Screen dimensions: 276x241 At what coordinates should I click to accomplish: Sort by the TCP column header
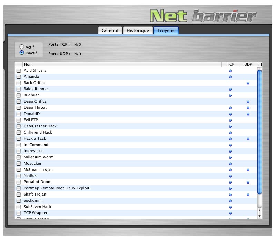(230, 64)
